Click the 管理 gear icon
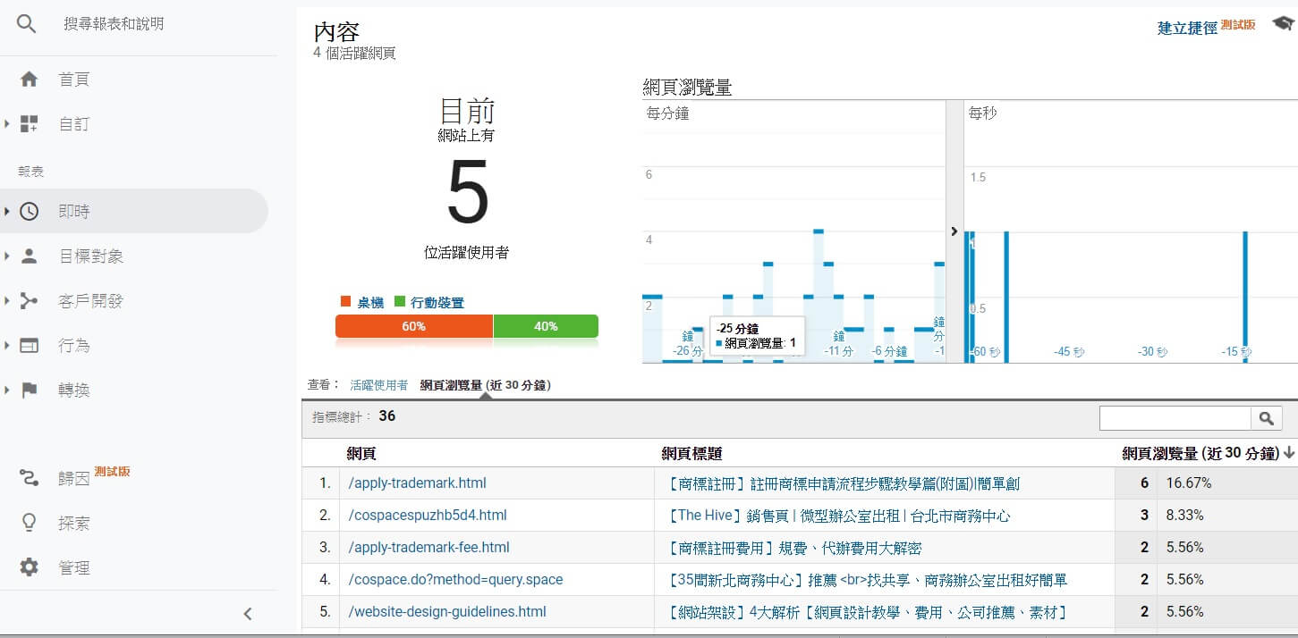The image size is (1298, 638). tap(30, 567)
